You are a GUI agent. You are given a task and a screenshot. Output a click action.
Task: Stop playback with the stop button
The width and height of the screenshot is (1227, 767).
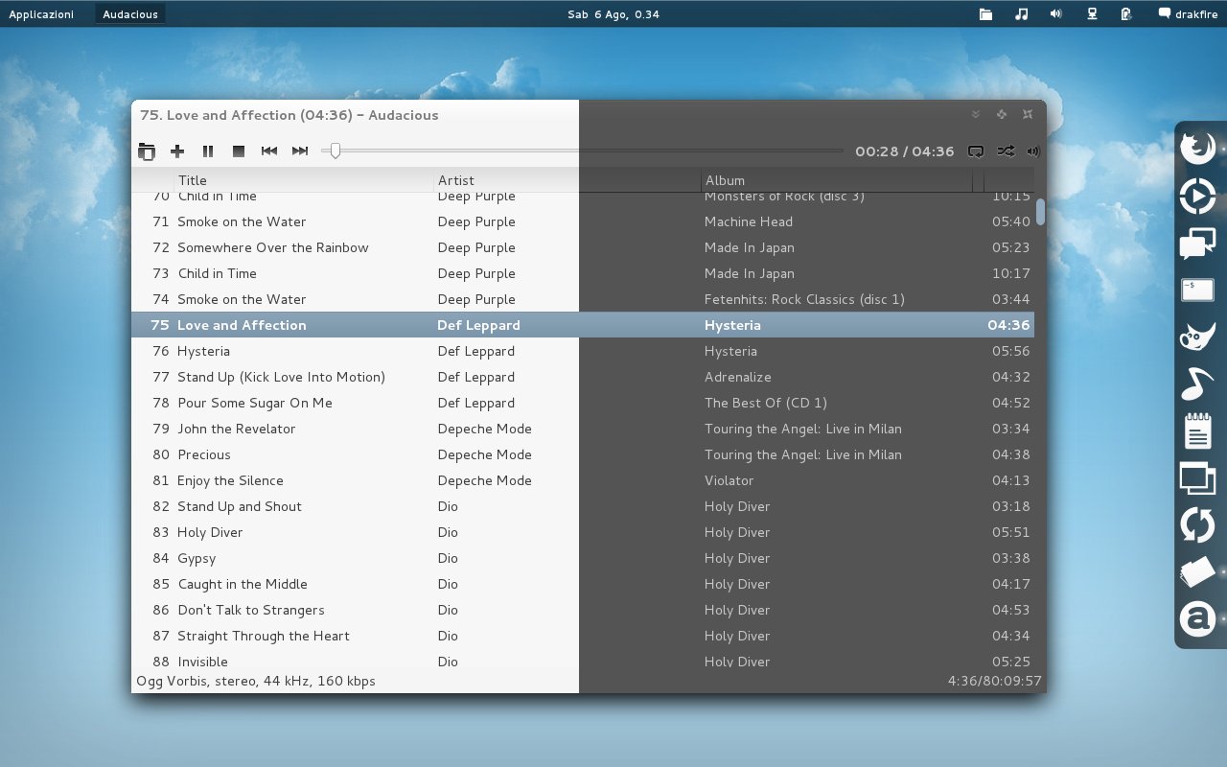point(239,151)
